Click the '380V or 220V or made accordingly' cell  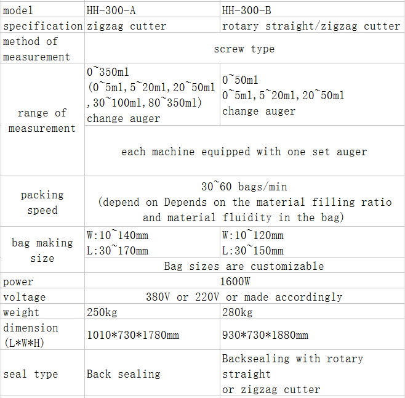(x=244, y=297)
